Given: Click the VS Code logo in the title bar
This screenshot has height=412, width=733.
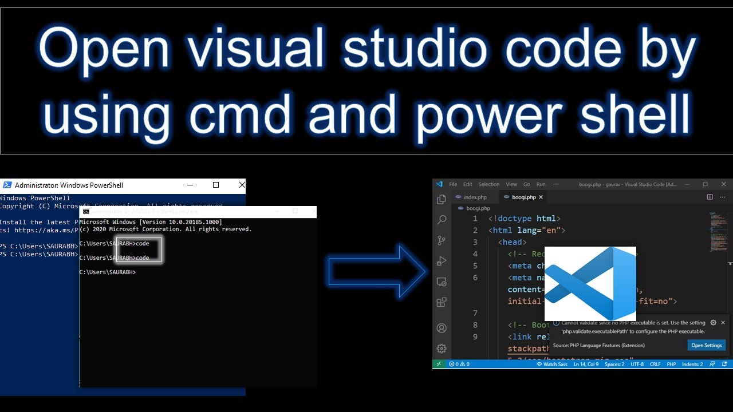Looking at the screenshot, I should (439, 184).
